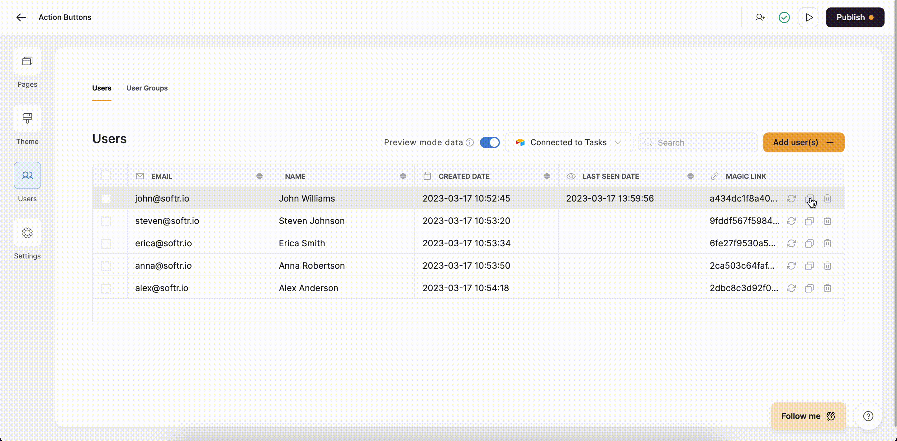The width and height of the screenshot is (897, 441).
Task: Select the Users tab
Action: [x=102, y=88]
